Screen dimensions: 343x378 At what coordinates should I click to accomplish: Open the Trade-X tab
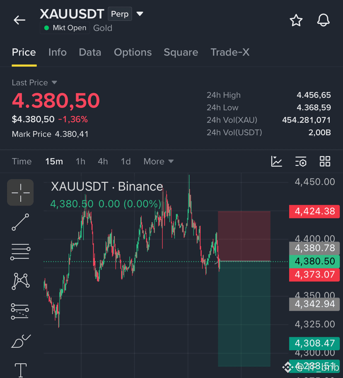[x=230, y=52]
